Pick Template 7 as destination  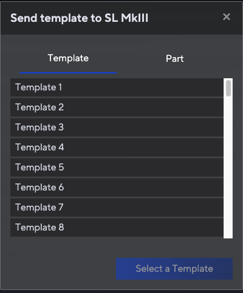coord(117,207)
